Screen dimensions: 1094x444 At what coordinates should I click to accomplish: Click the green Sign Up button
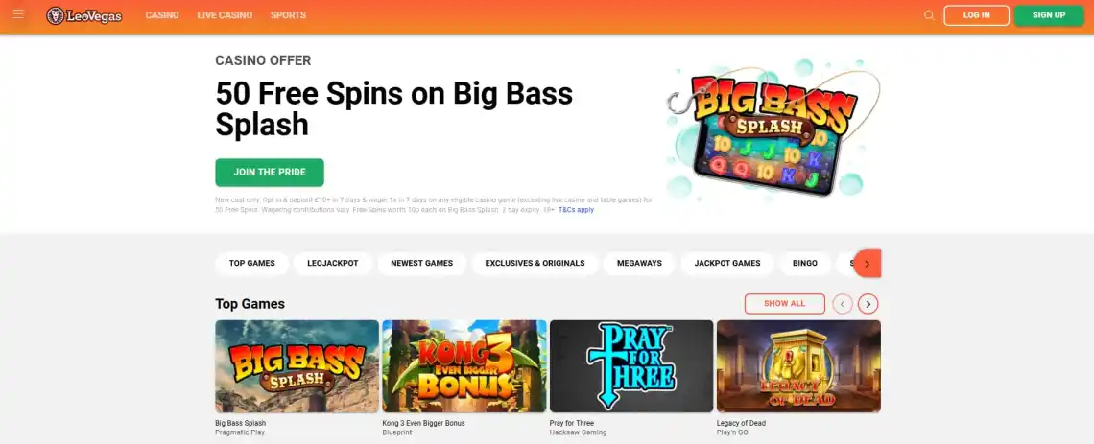tap(1049, 15)
